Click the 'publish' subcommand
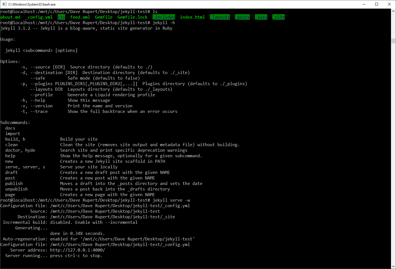 coord(14,184)
